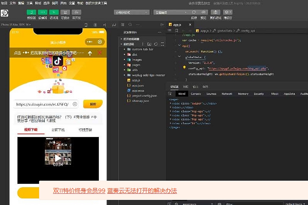Click the new folder icon in explorer header
Viewport: 308px width, 205px height.
point(149,44)
